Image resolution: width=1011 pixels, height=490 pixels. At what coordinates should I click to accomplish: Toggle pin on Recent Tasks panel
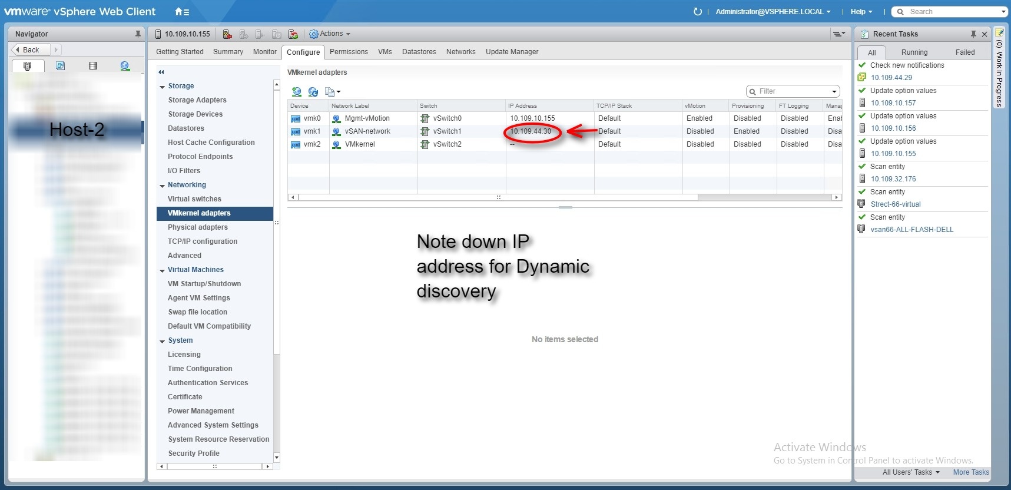[973, 34]
